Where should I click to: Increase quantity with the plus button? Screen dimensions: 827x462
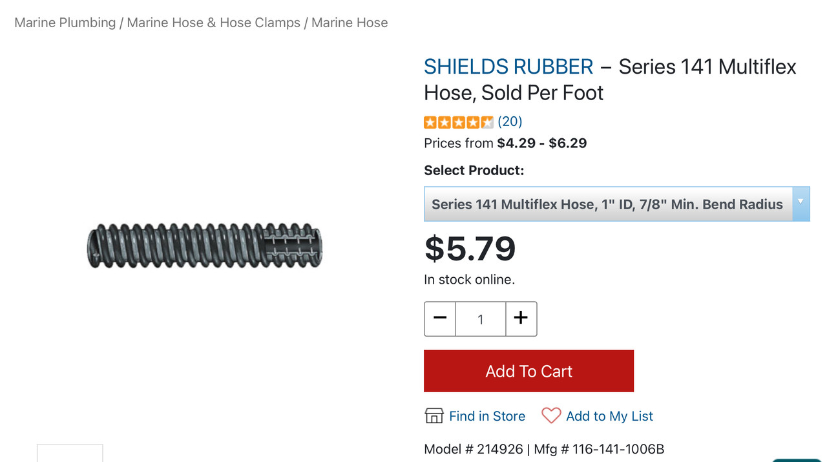tap(521, 319)
